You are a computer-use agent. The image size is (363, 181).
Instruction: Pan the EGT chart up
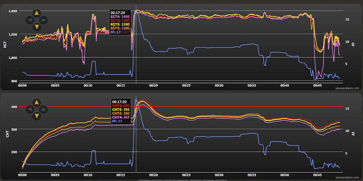coord(36,13)
